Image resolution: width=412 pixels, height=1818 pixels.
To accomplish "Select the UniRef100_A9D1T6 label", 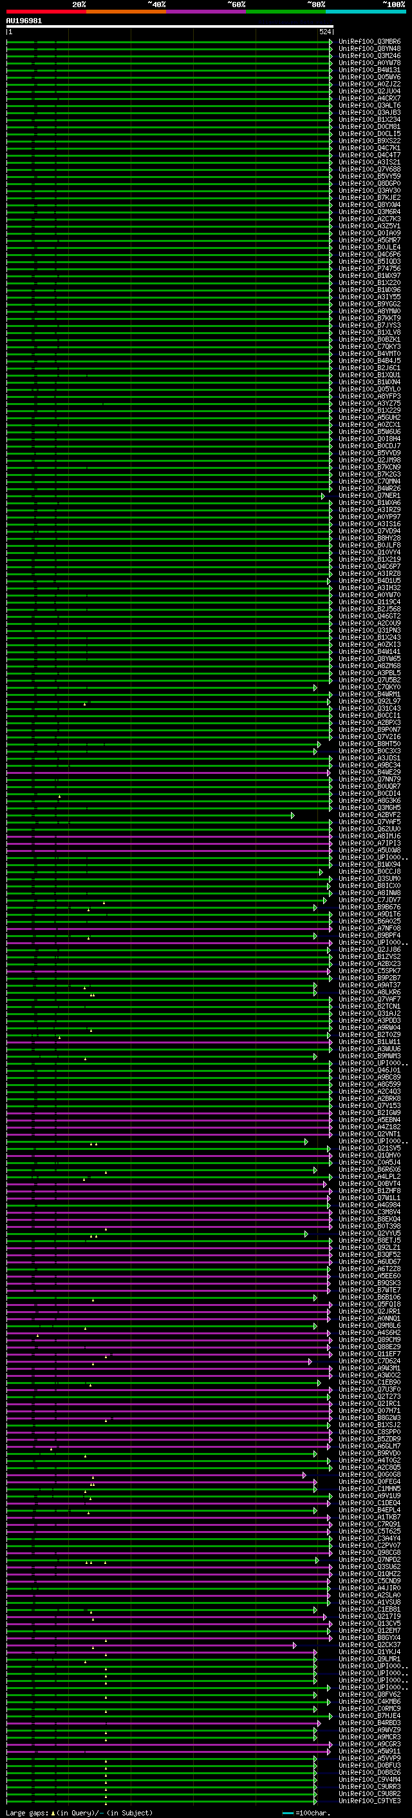I will coord(370,914).
